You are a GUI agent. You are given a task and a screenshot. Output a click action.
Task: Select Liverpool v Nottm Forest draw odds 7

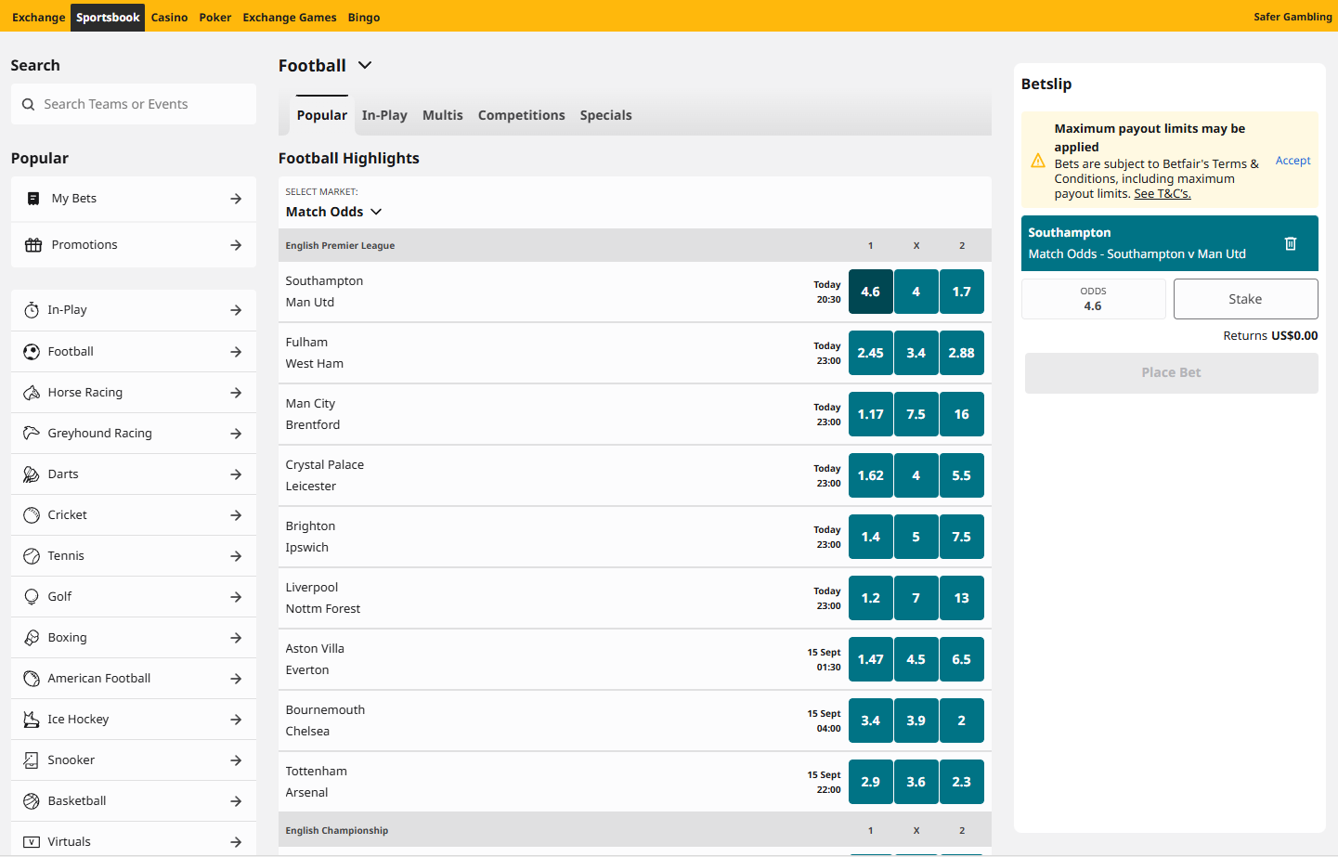[x=916, y=598]
